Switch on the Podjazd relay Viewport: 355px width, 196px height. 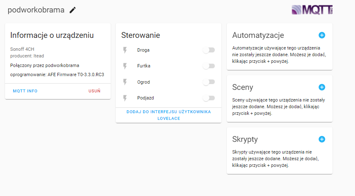209,98
